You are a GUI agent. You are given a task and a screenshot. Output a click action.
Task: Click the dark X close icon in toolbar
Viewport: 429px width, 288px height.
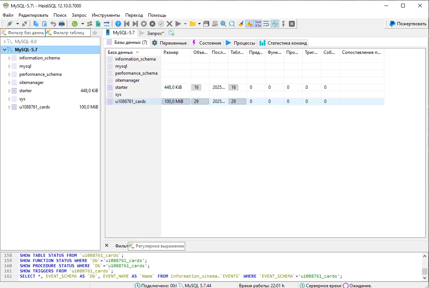(292, 24)
